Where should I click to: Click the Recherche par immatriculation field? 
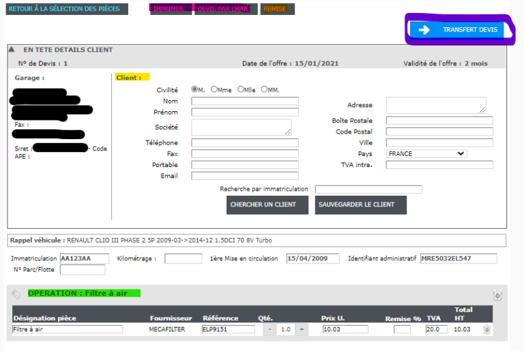pos(368,189)
